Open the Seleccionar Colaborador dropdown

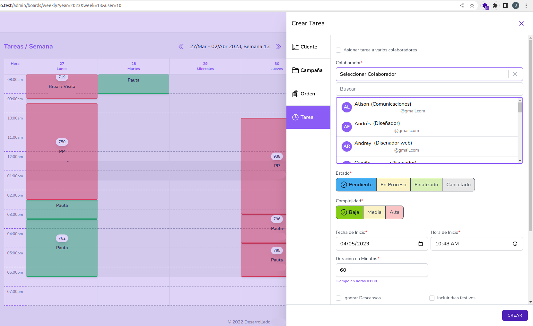click(x=421, y=74)
